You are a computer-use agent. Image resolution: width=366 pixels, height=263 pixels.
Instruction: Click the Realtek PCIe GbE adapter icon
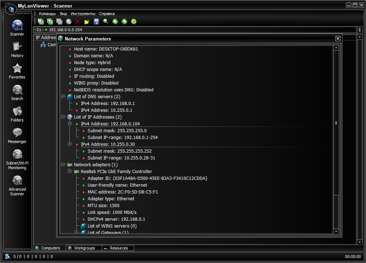(x=77, y=172)
